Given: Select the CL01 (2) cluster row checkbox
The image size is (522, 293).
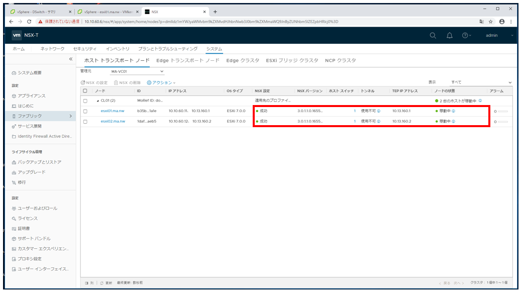Looking at the screenshot, I should pyautogui.click(x=85, y=101).
